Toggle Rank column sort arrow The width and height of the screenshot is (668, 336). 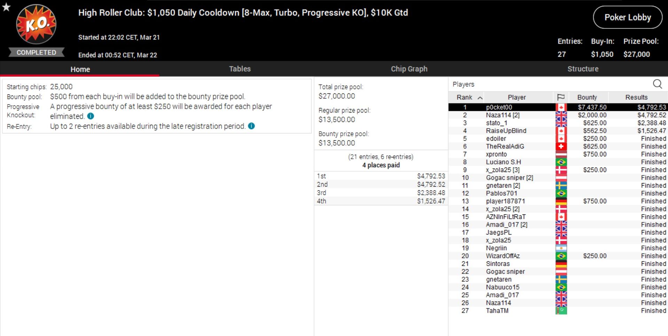pyautogui.click(x=480, y=98)
